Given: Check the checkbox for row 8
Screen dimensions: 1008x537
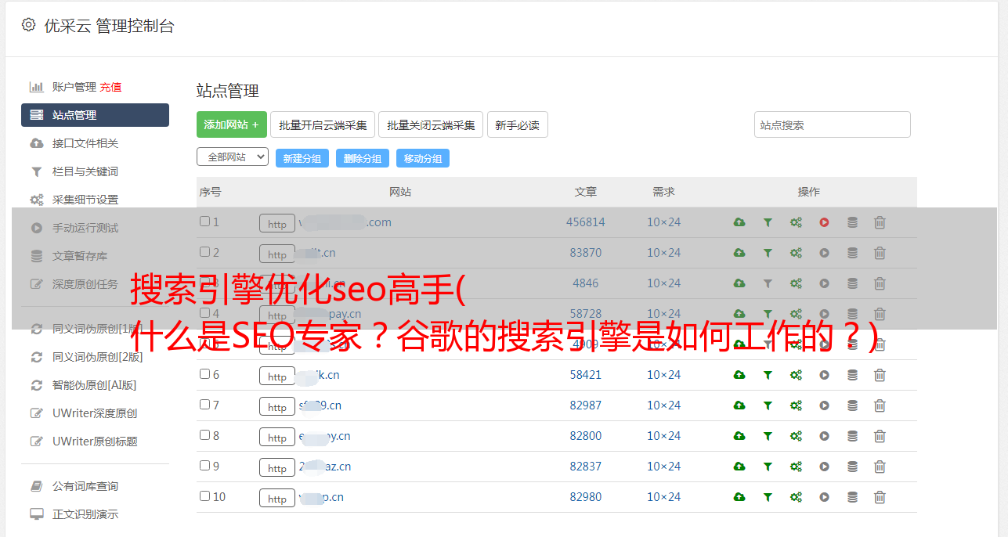Looking at the screenshot, I should point(204,435).
